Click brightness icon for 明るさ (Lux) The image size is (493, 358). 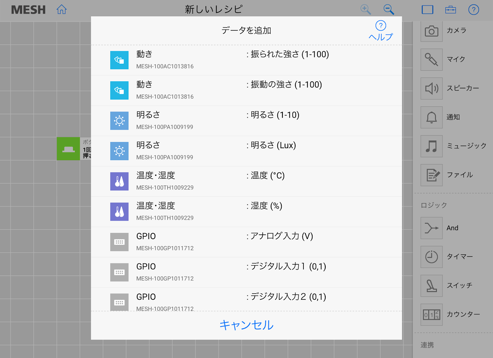pos(119,151)
